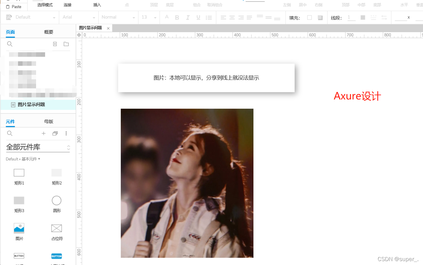Image resolution: width=423 pixels, height=265 pixels.
Task: Open the line color swatch
Action: click(363, 17)
